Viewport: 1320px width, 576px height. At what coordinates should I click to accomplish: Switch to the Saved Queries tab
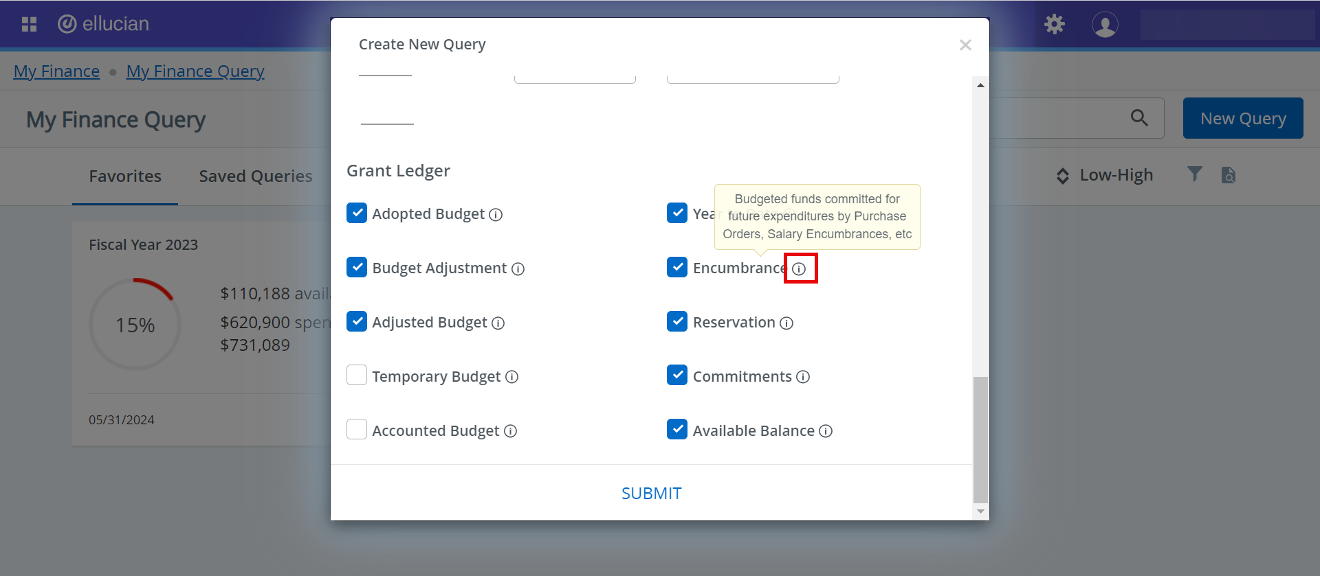tap(255, 176)
